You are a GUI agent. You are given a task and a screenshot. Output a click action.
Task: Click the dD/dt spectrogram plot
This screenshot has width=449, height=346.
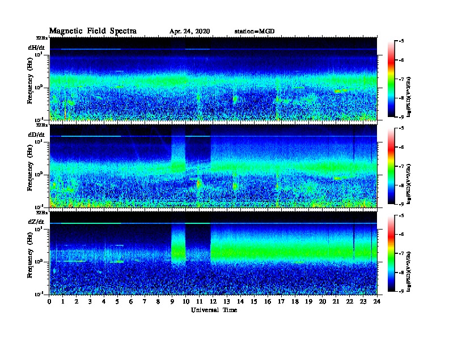click(213, 166)
